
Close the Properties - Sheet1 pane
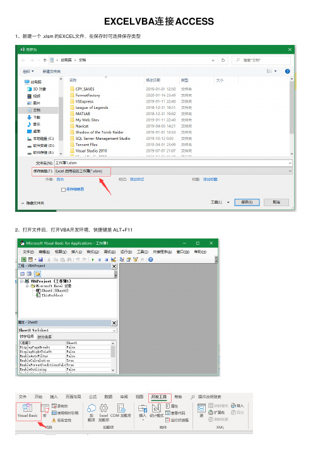pos(114,323)
